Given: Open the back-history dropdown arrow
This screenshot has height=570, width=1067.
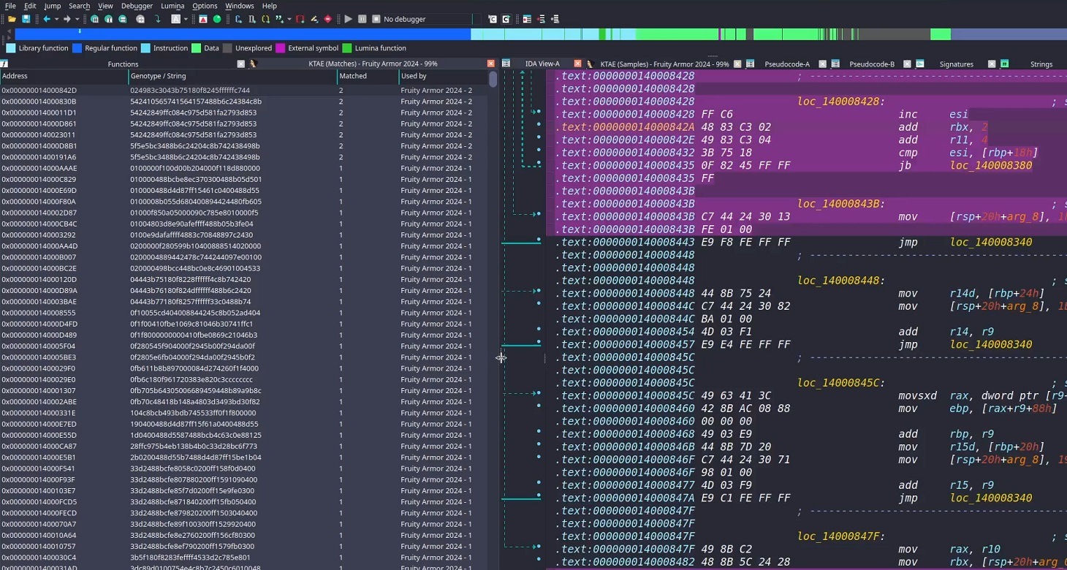Looking at the screenshot, I should coord(56,19).
